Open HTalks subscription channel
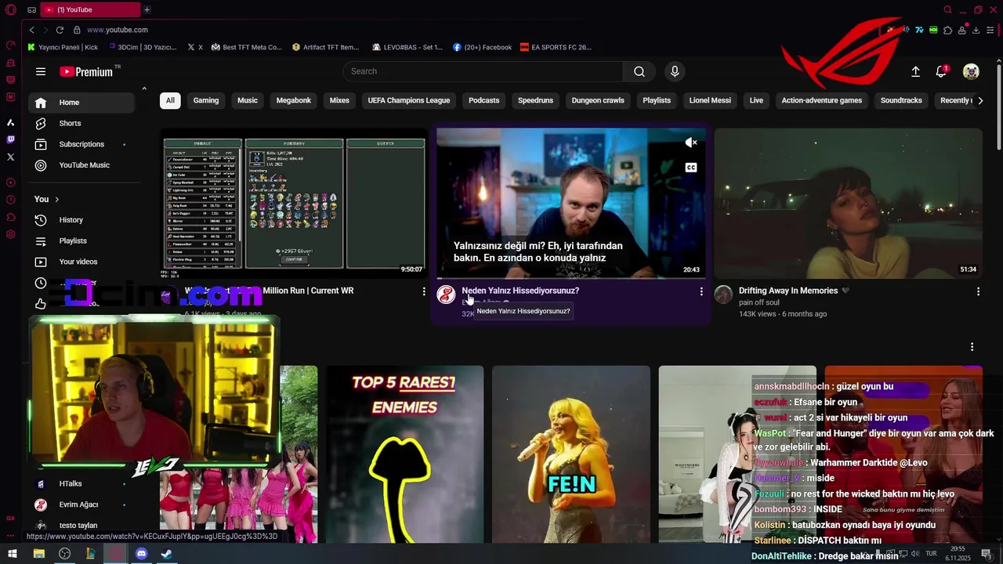 tap(81, 484)
